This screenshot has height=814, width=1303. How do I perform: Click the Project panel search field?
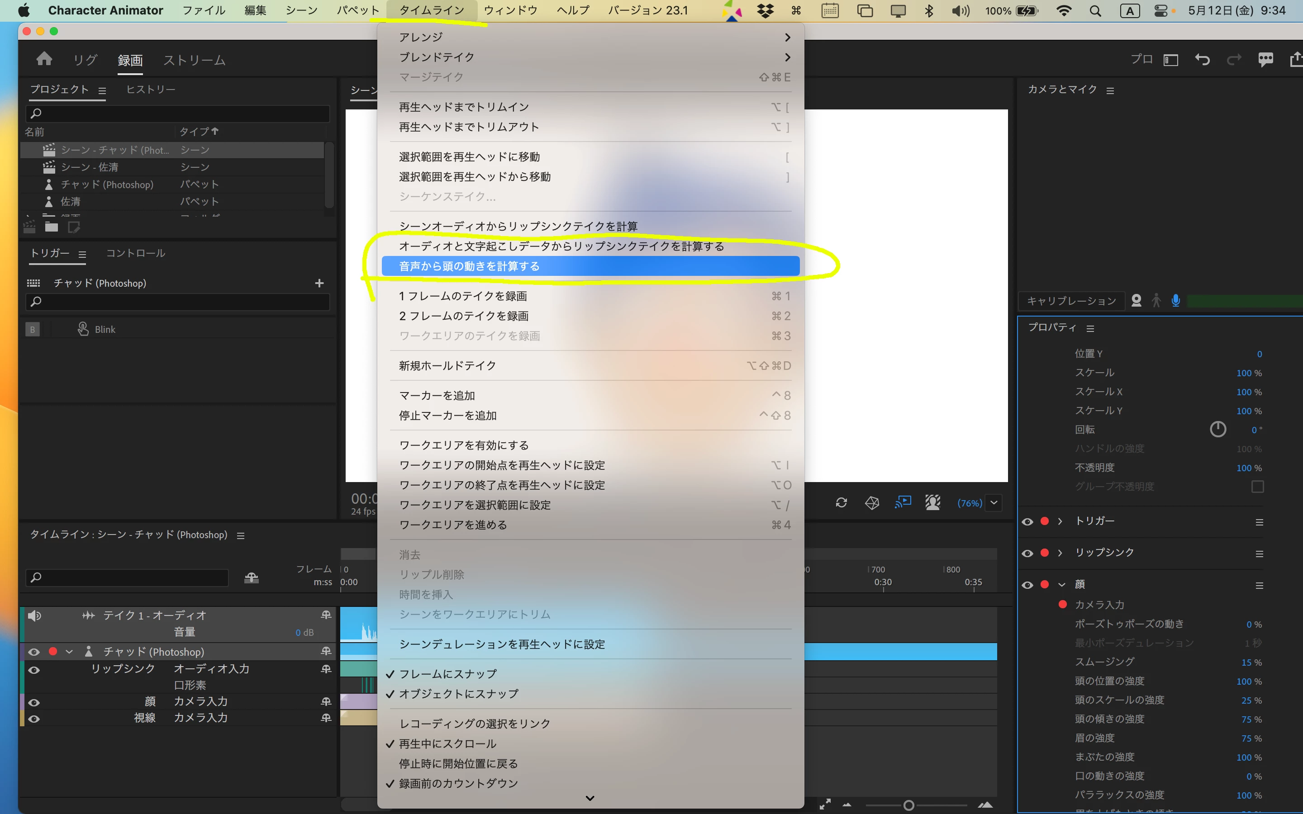178,114
